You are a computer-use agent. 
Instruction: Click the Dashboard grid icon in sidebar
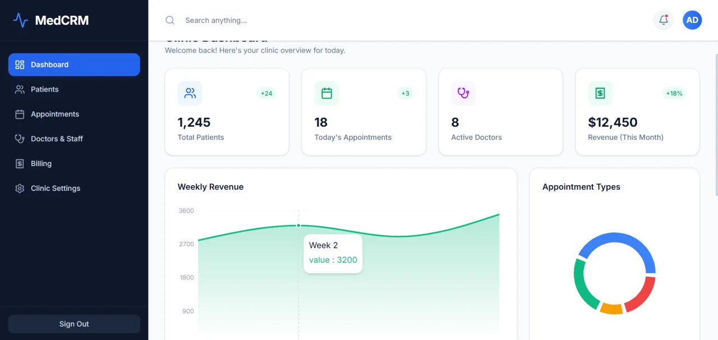(x=20, y=65)
